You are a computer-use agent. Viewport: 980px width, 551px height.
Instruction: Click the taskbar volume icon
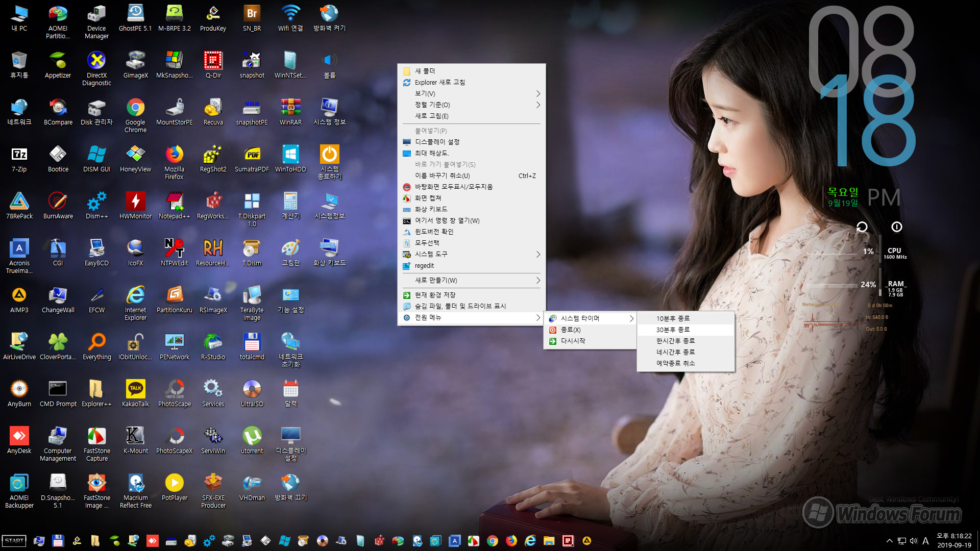click(914, 541)
